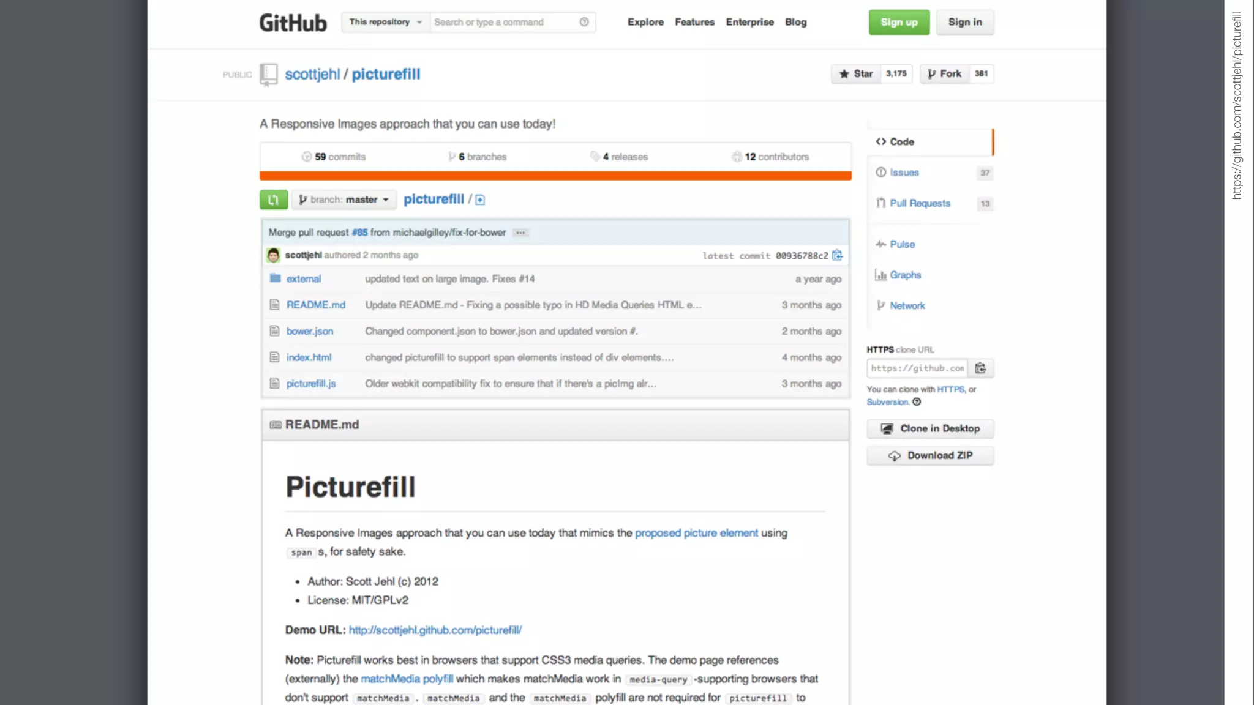This screenshot has width=1254, height=705.
Task: Click the create new file plus icon
Action: click(480, 200)
